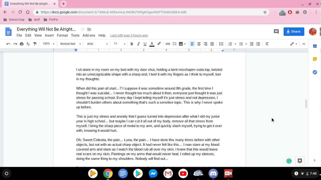Open a new Chrome tab
The height and width of the screenshot is (180, 321).
click(63, 4)
